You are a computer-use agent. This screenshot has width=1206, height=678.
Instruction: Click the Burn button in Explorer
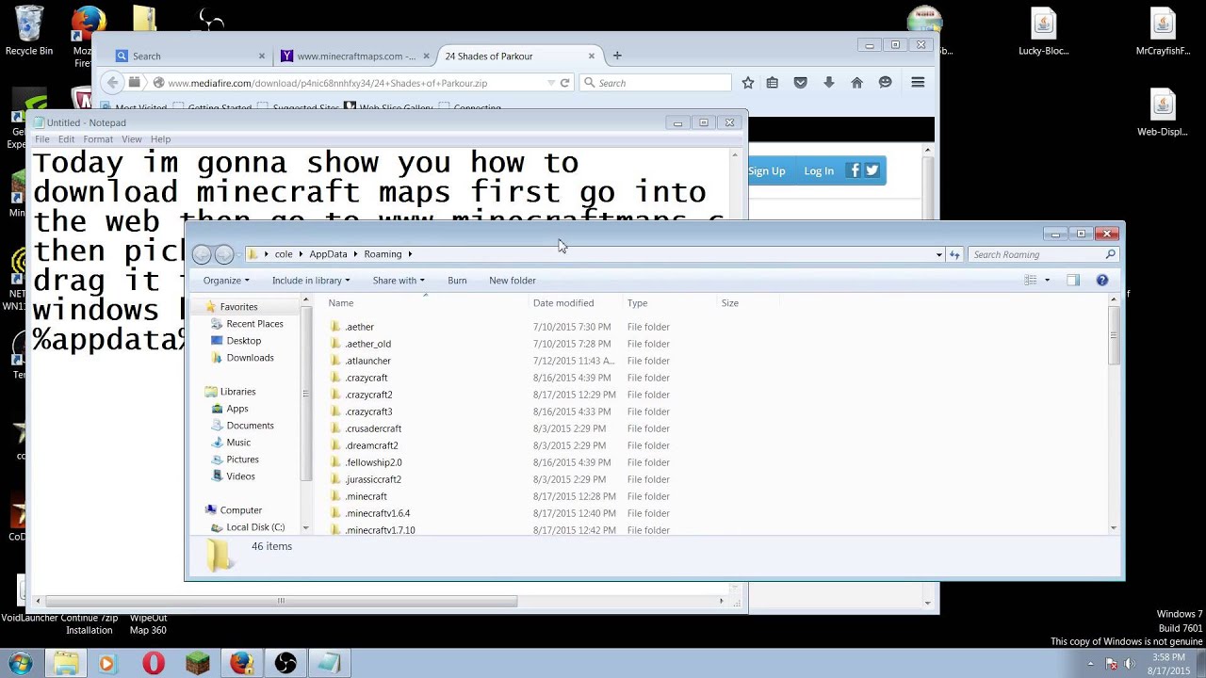pyautogui.click(x=457, y=281)
